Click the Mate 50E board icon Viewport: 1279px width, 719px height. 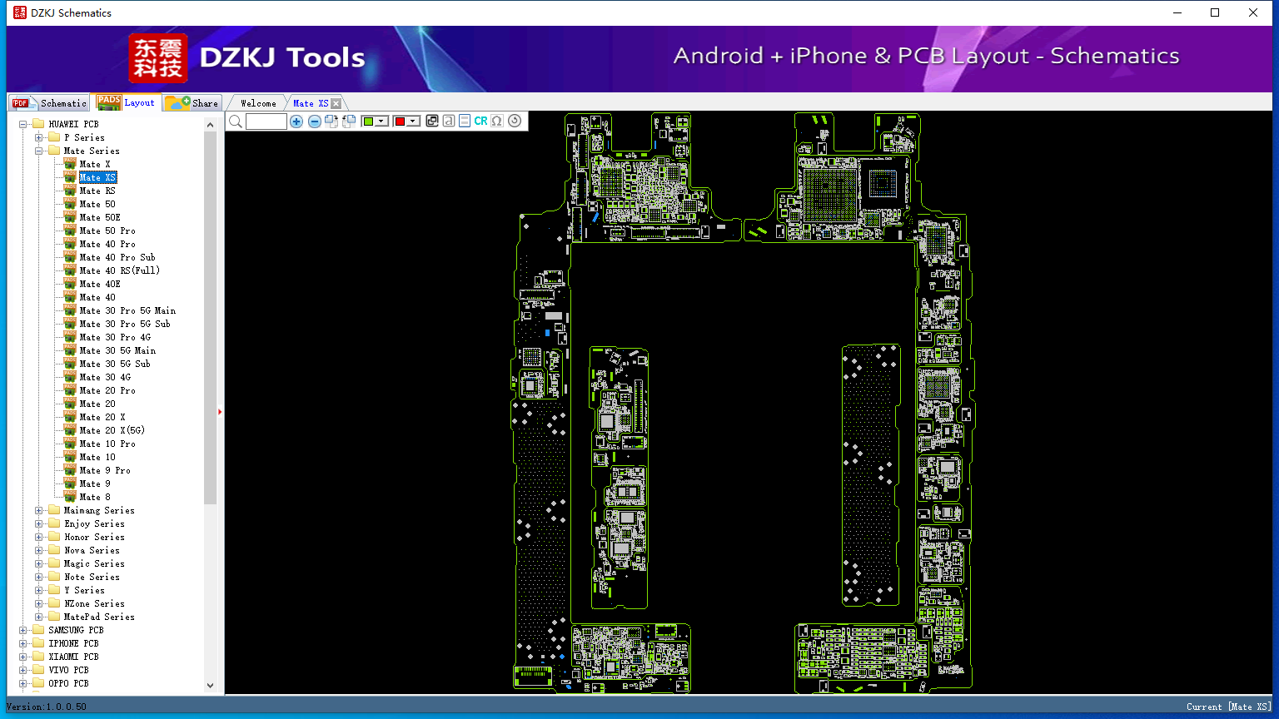point(70,217)
